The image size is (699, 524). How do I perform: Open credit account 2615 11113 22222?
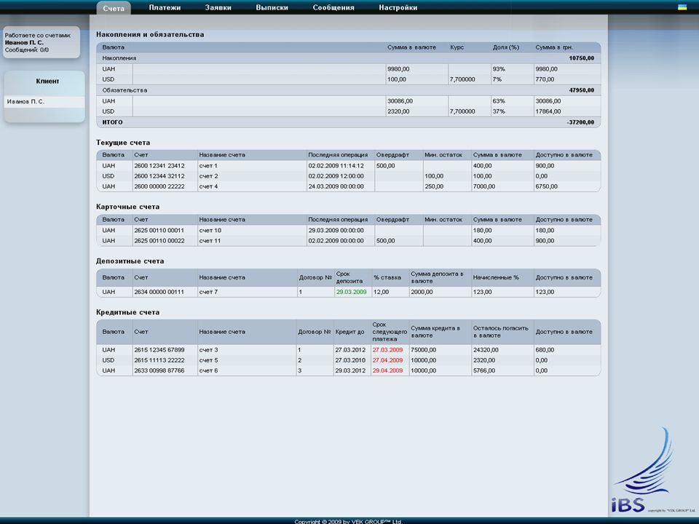click(x=159, y=360)
